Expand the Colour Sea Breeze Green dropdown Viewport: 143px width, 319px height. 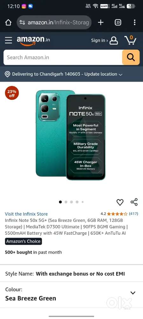(133, 293)
